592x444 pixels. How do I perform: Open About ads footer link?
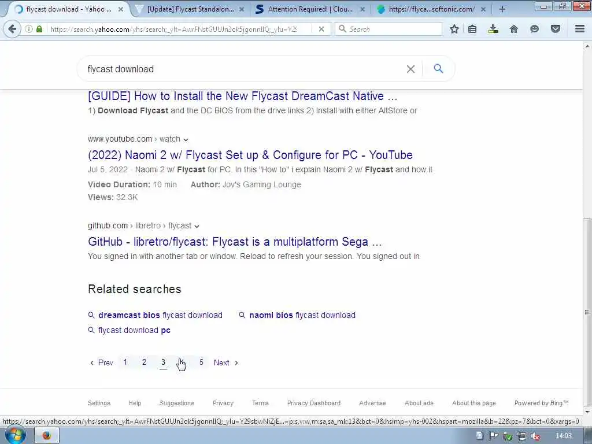click(419, 403)
